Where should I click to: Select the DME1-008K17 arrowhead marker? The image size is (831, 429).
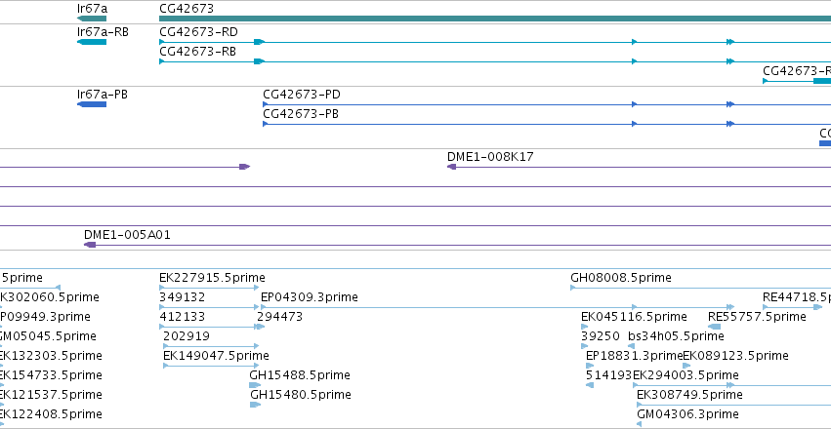[x=451, y=167]
